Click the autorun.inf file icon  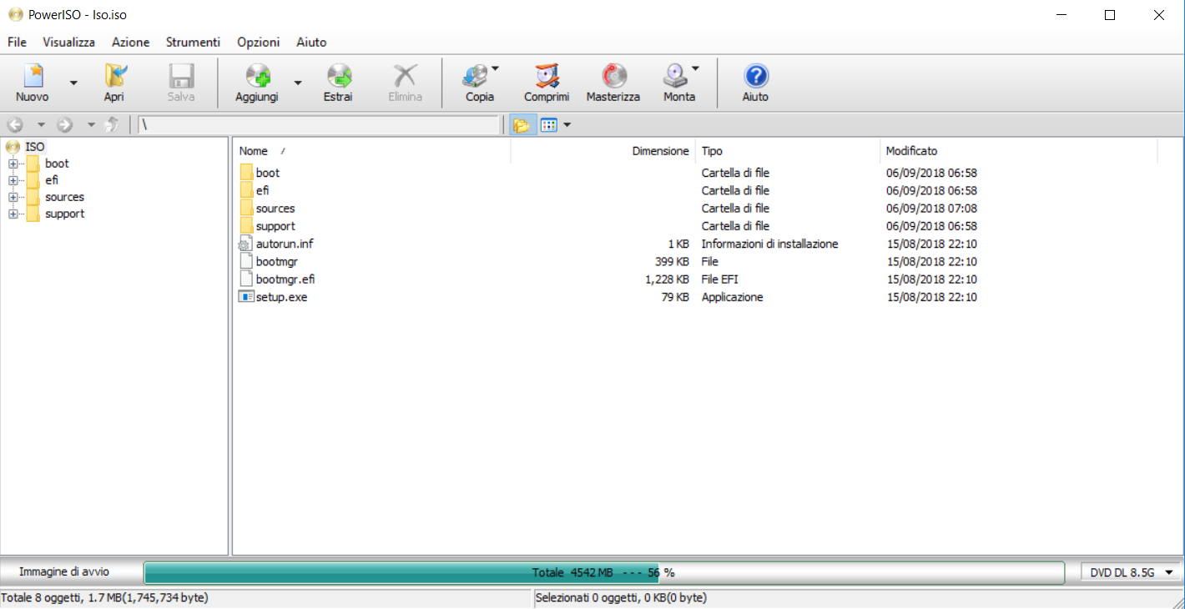[245, 244]
